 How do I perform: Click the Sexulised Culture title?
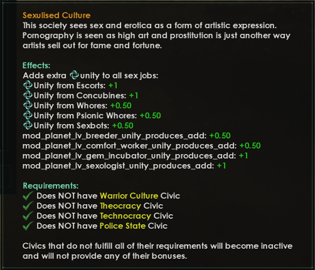56,16
